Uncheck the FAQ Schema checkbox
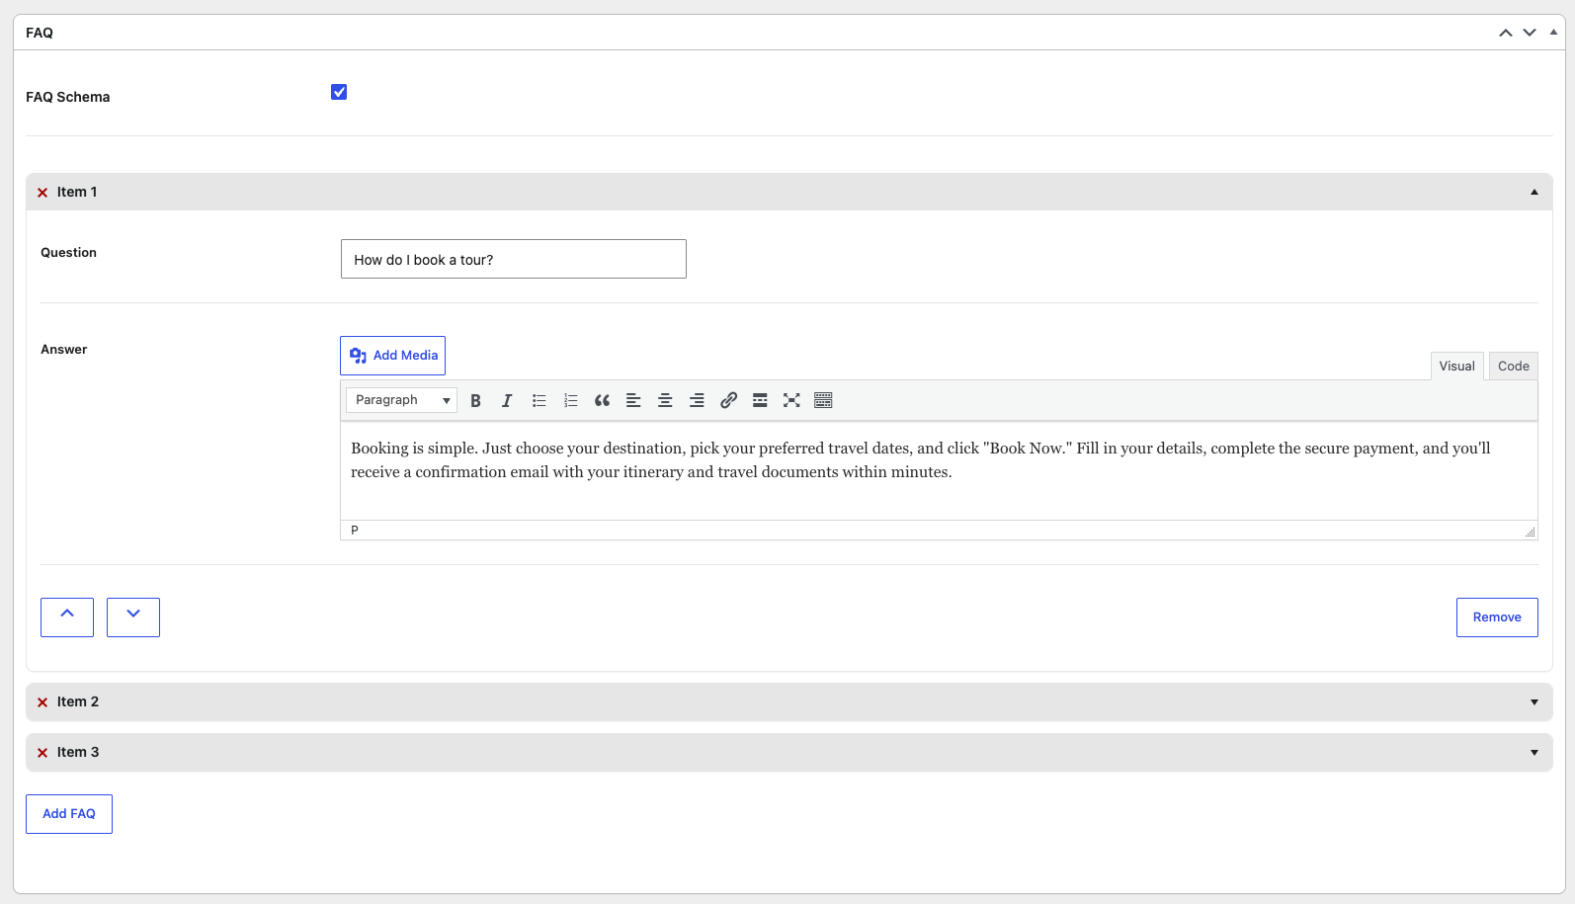1575x904 pixels. [x=339, y=92]
